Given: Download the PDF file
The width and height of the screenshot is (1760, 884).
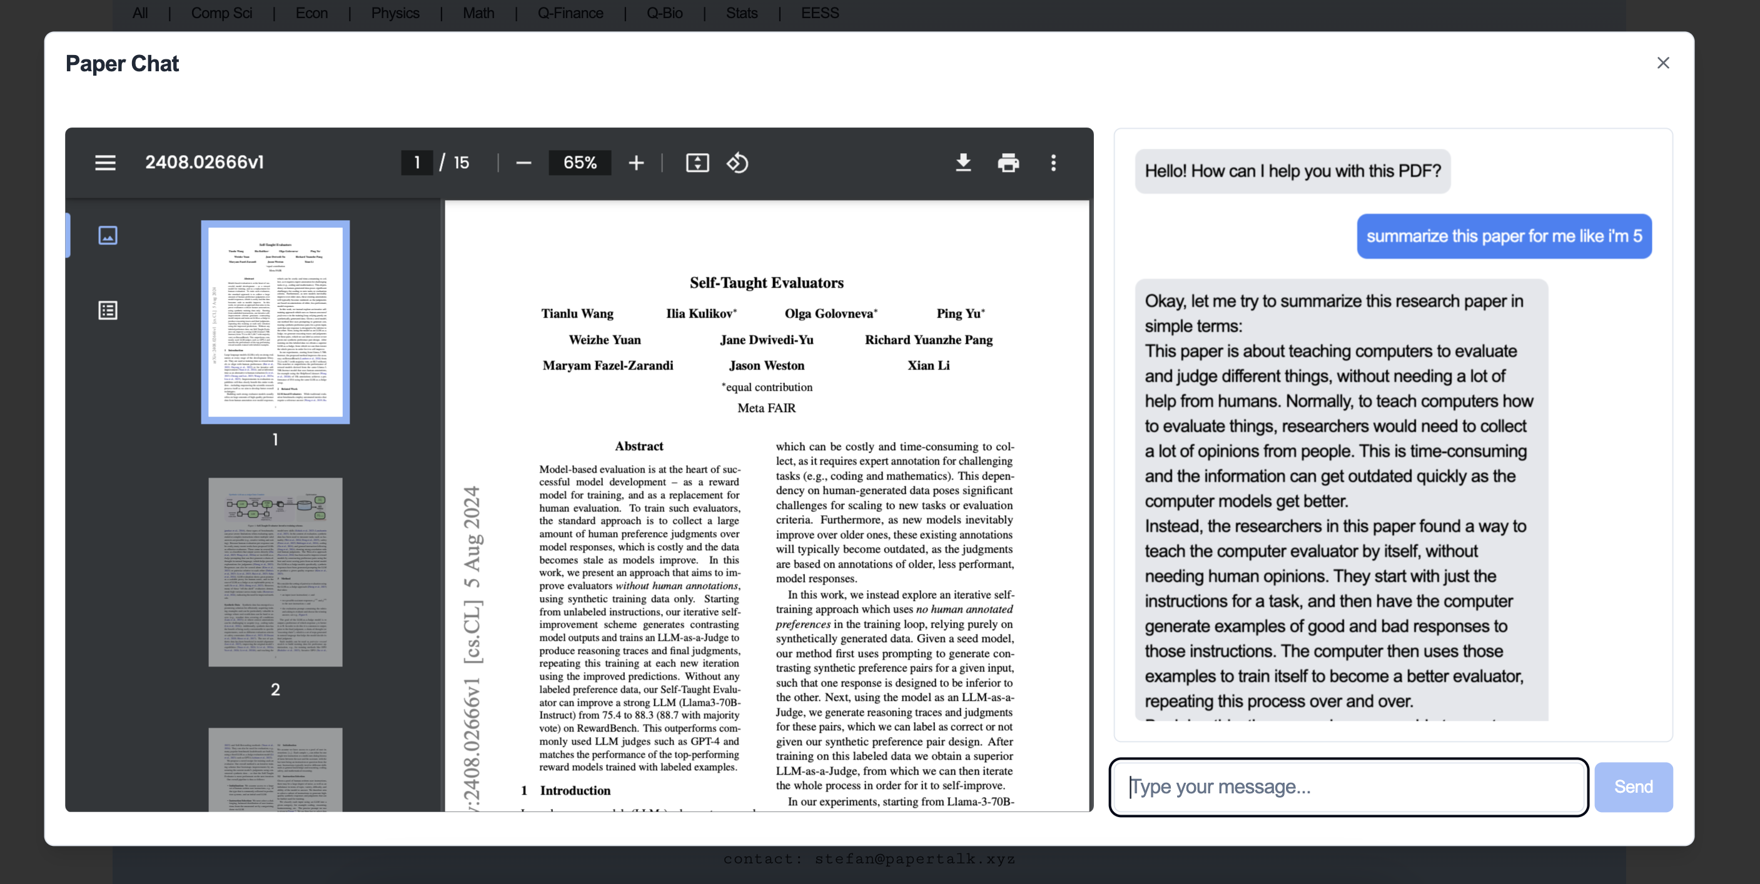Looking at the screenshot, I should point(963,163).
